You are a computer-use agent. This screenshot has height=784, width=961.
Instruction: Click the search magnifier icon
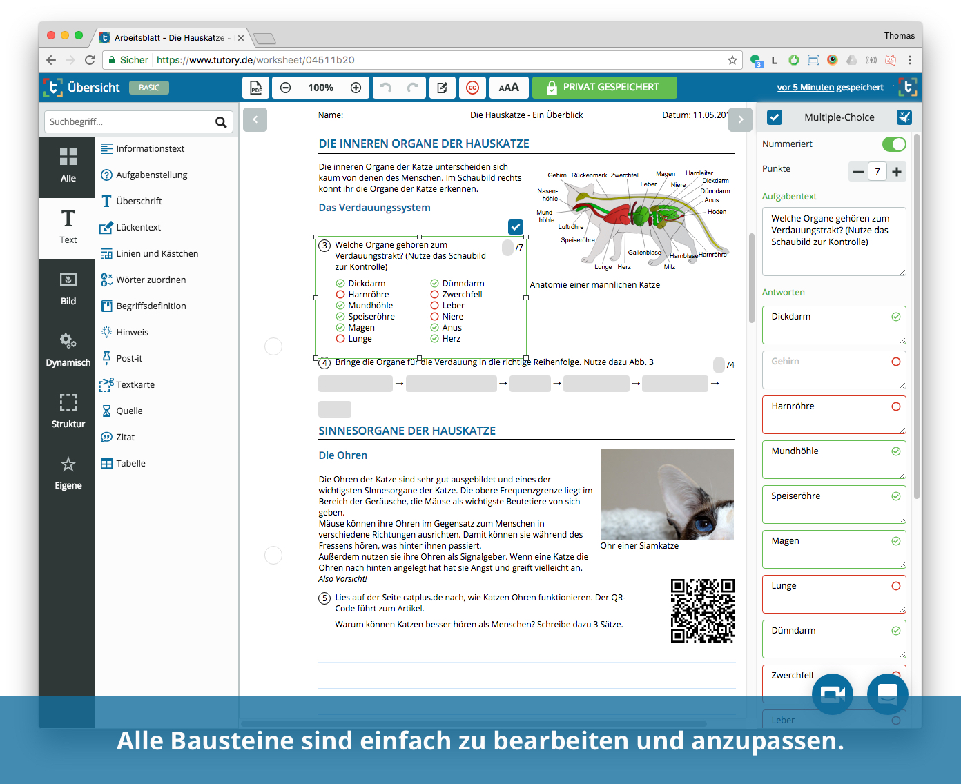221,122
